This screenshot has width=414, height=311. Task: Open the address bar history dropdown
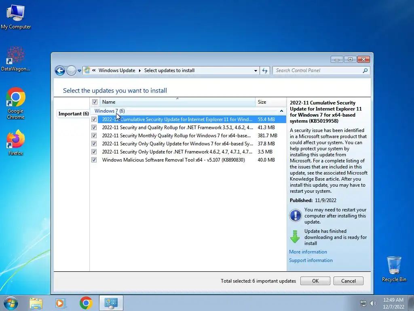coord(256,70)
